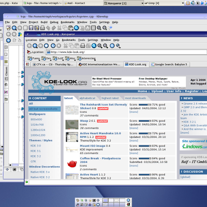Click the red teapot thumbnail

72,164
